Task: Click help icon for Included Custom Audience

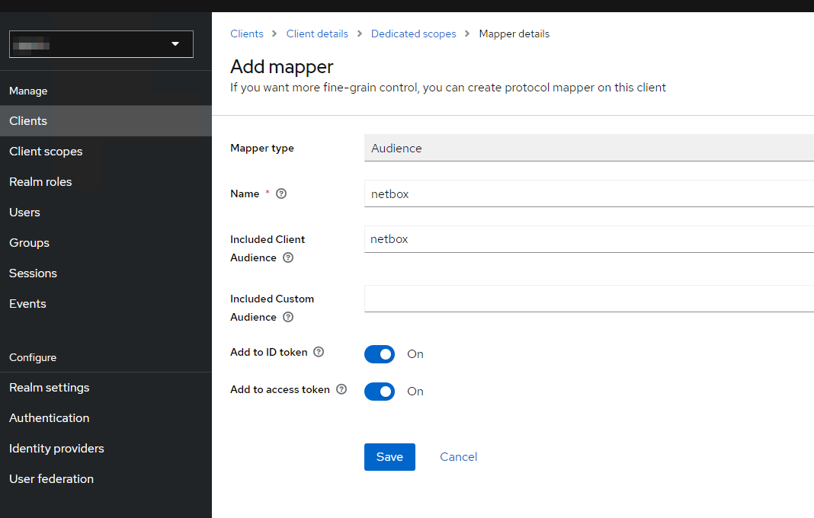Action: tap(288, 317)
